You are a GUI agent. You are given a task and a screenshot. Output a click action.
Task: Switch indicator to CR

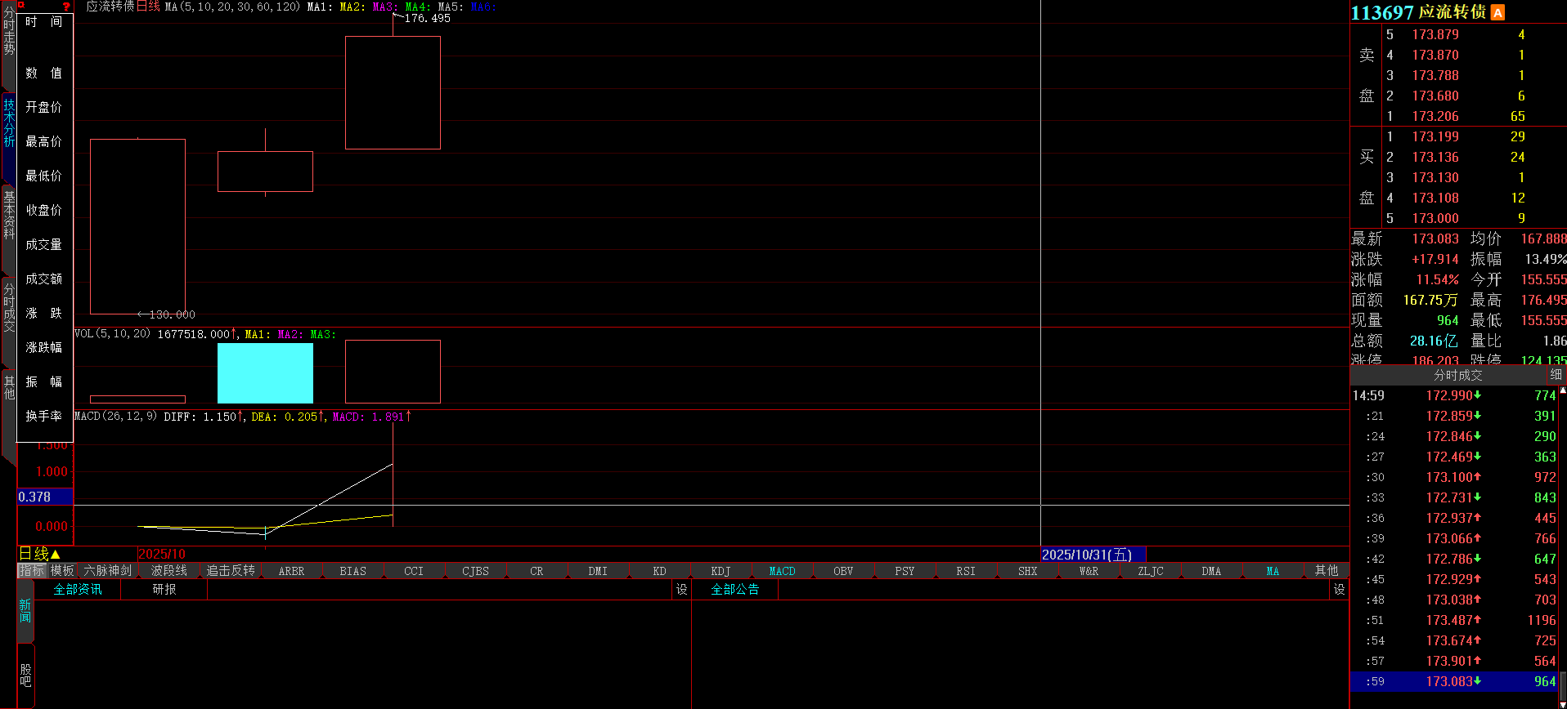click(x=537, y=571)
